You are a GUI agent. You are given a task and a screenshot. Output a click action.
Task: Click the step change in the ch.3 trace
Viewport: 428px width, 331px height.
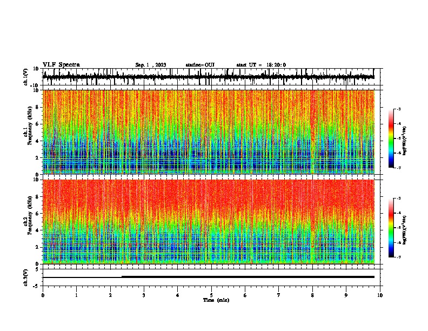click(x=122, y=277)
